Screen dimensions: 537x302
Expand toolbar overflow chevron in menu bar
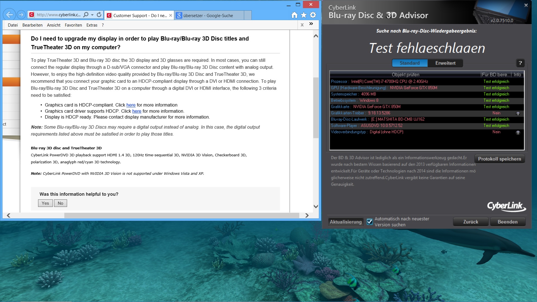[x=311, y=24]
